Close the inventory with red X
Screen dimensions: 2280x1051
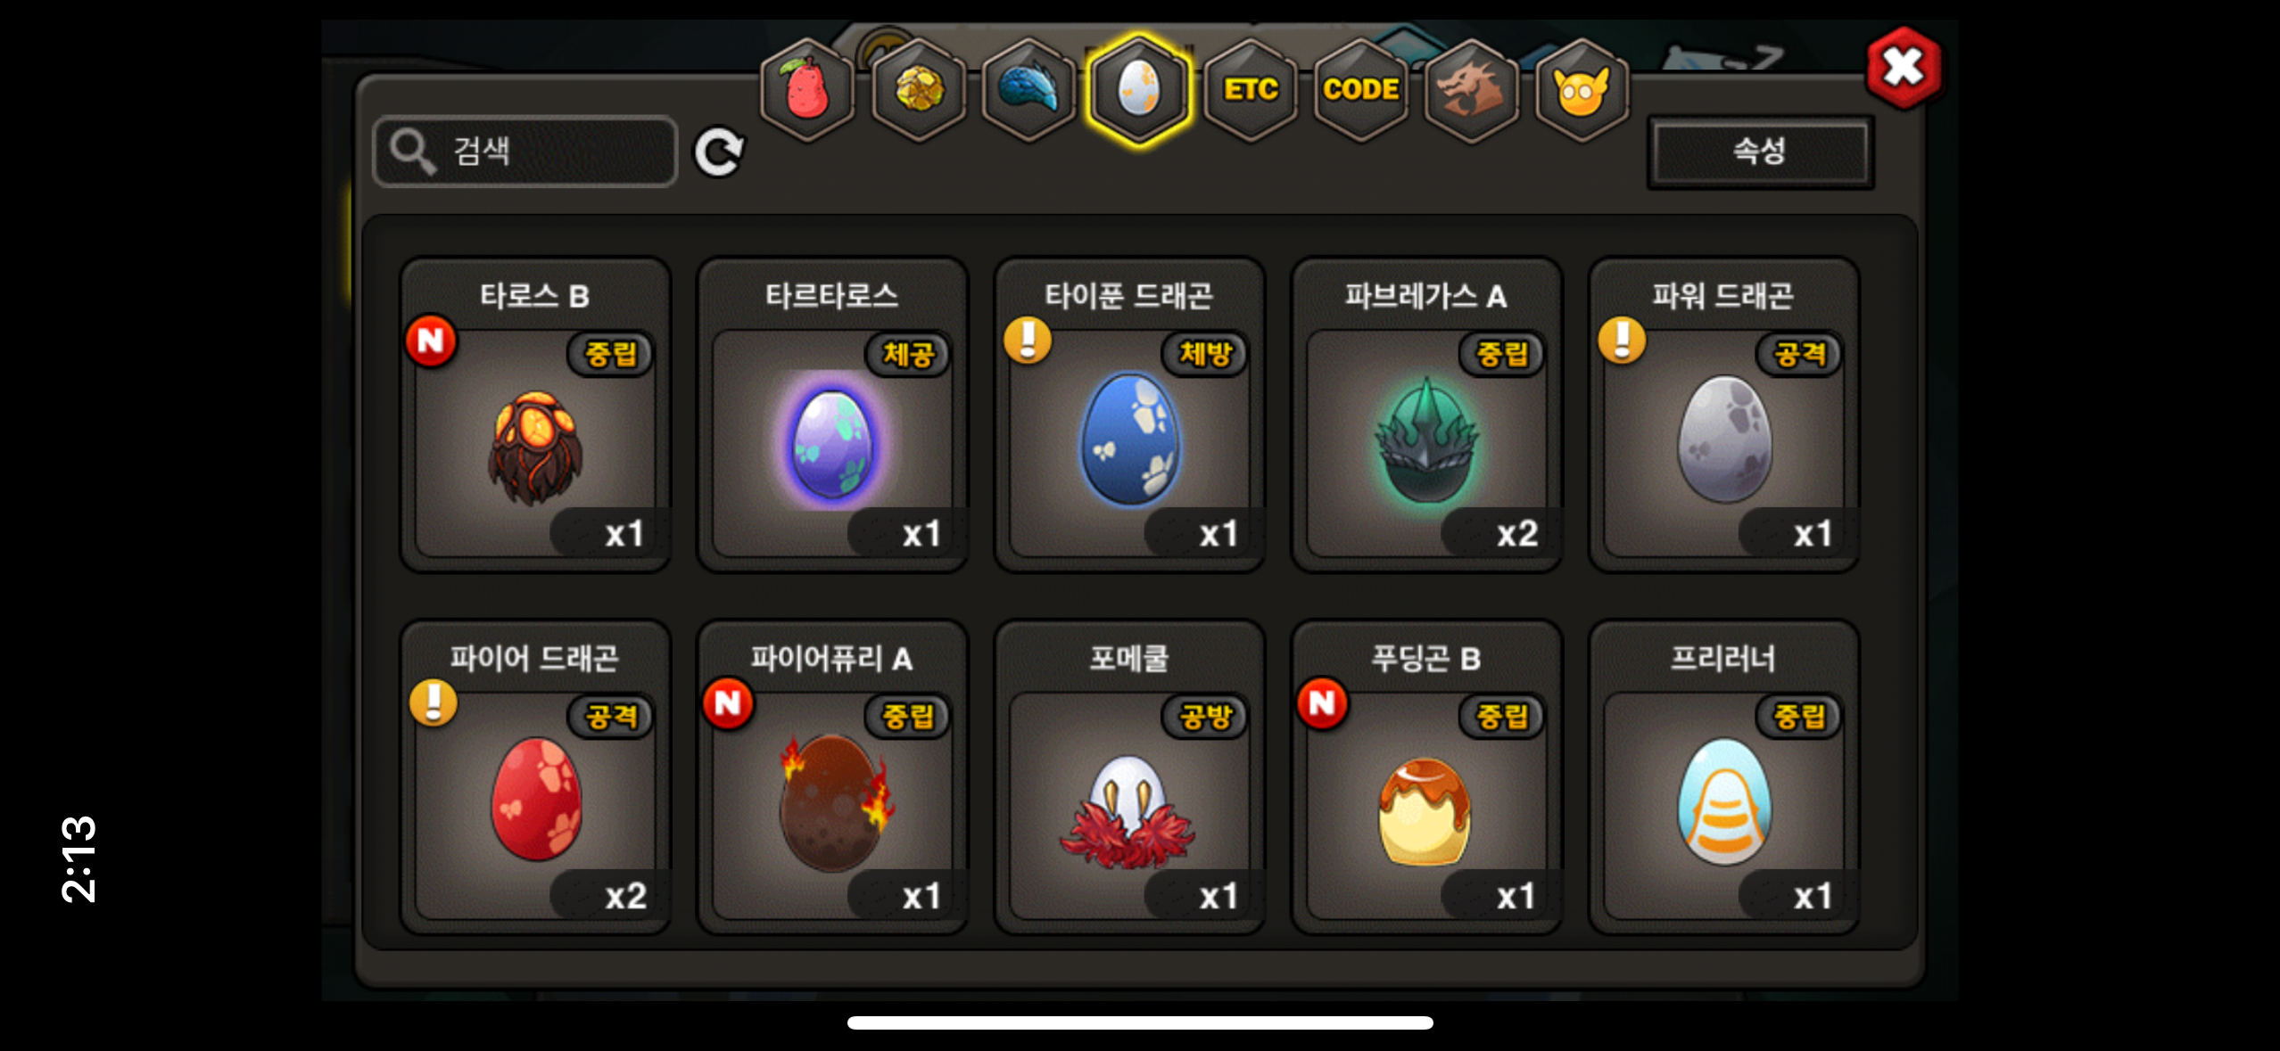(x=1904, y=68)
